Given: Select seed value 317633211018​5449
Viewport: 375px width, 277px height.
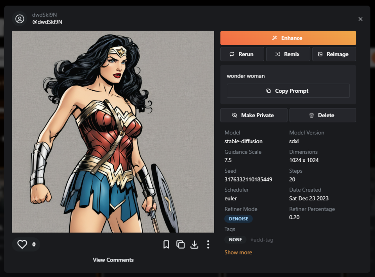Looking at the screenshot, I should [x=248, y=179].
